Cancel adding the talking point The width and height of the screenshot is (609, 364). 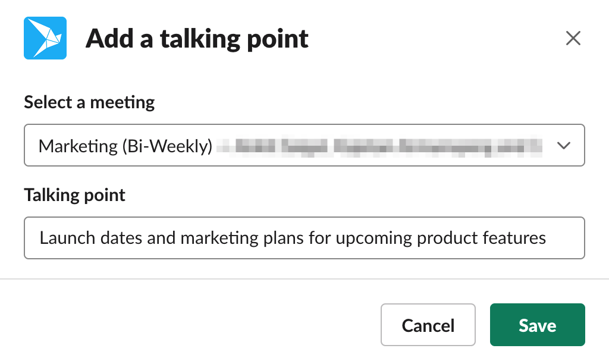[428, 325]
